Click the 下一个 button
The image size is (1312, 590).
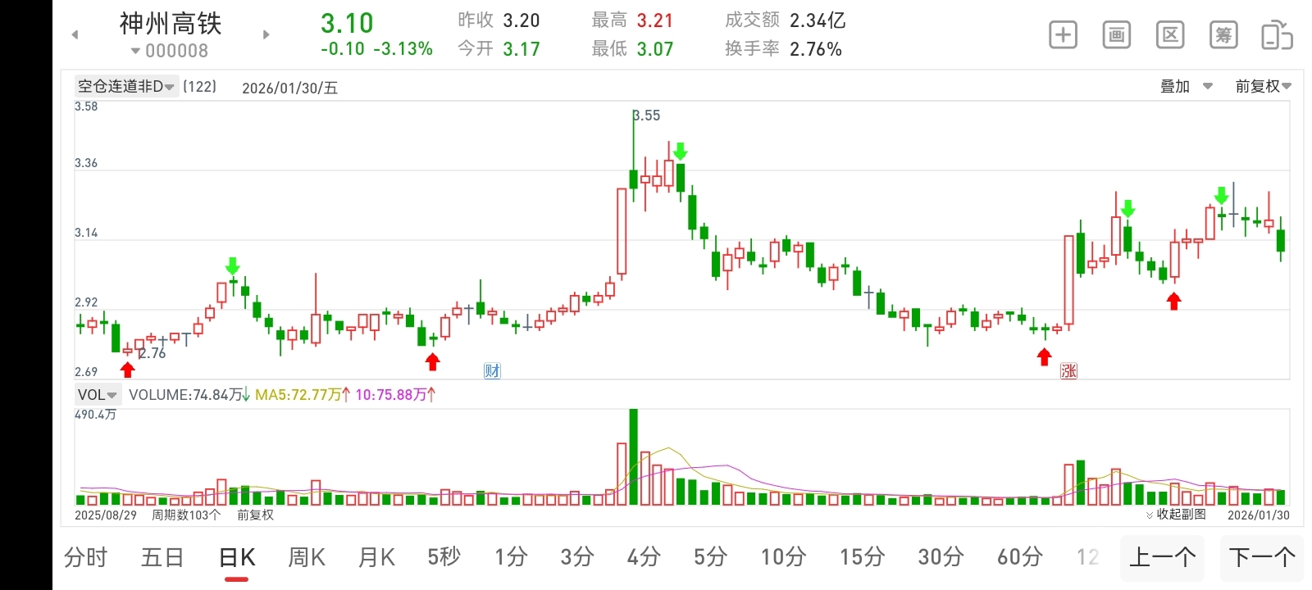[1262, 558]
